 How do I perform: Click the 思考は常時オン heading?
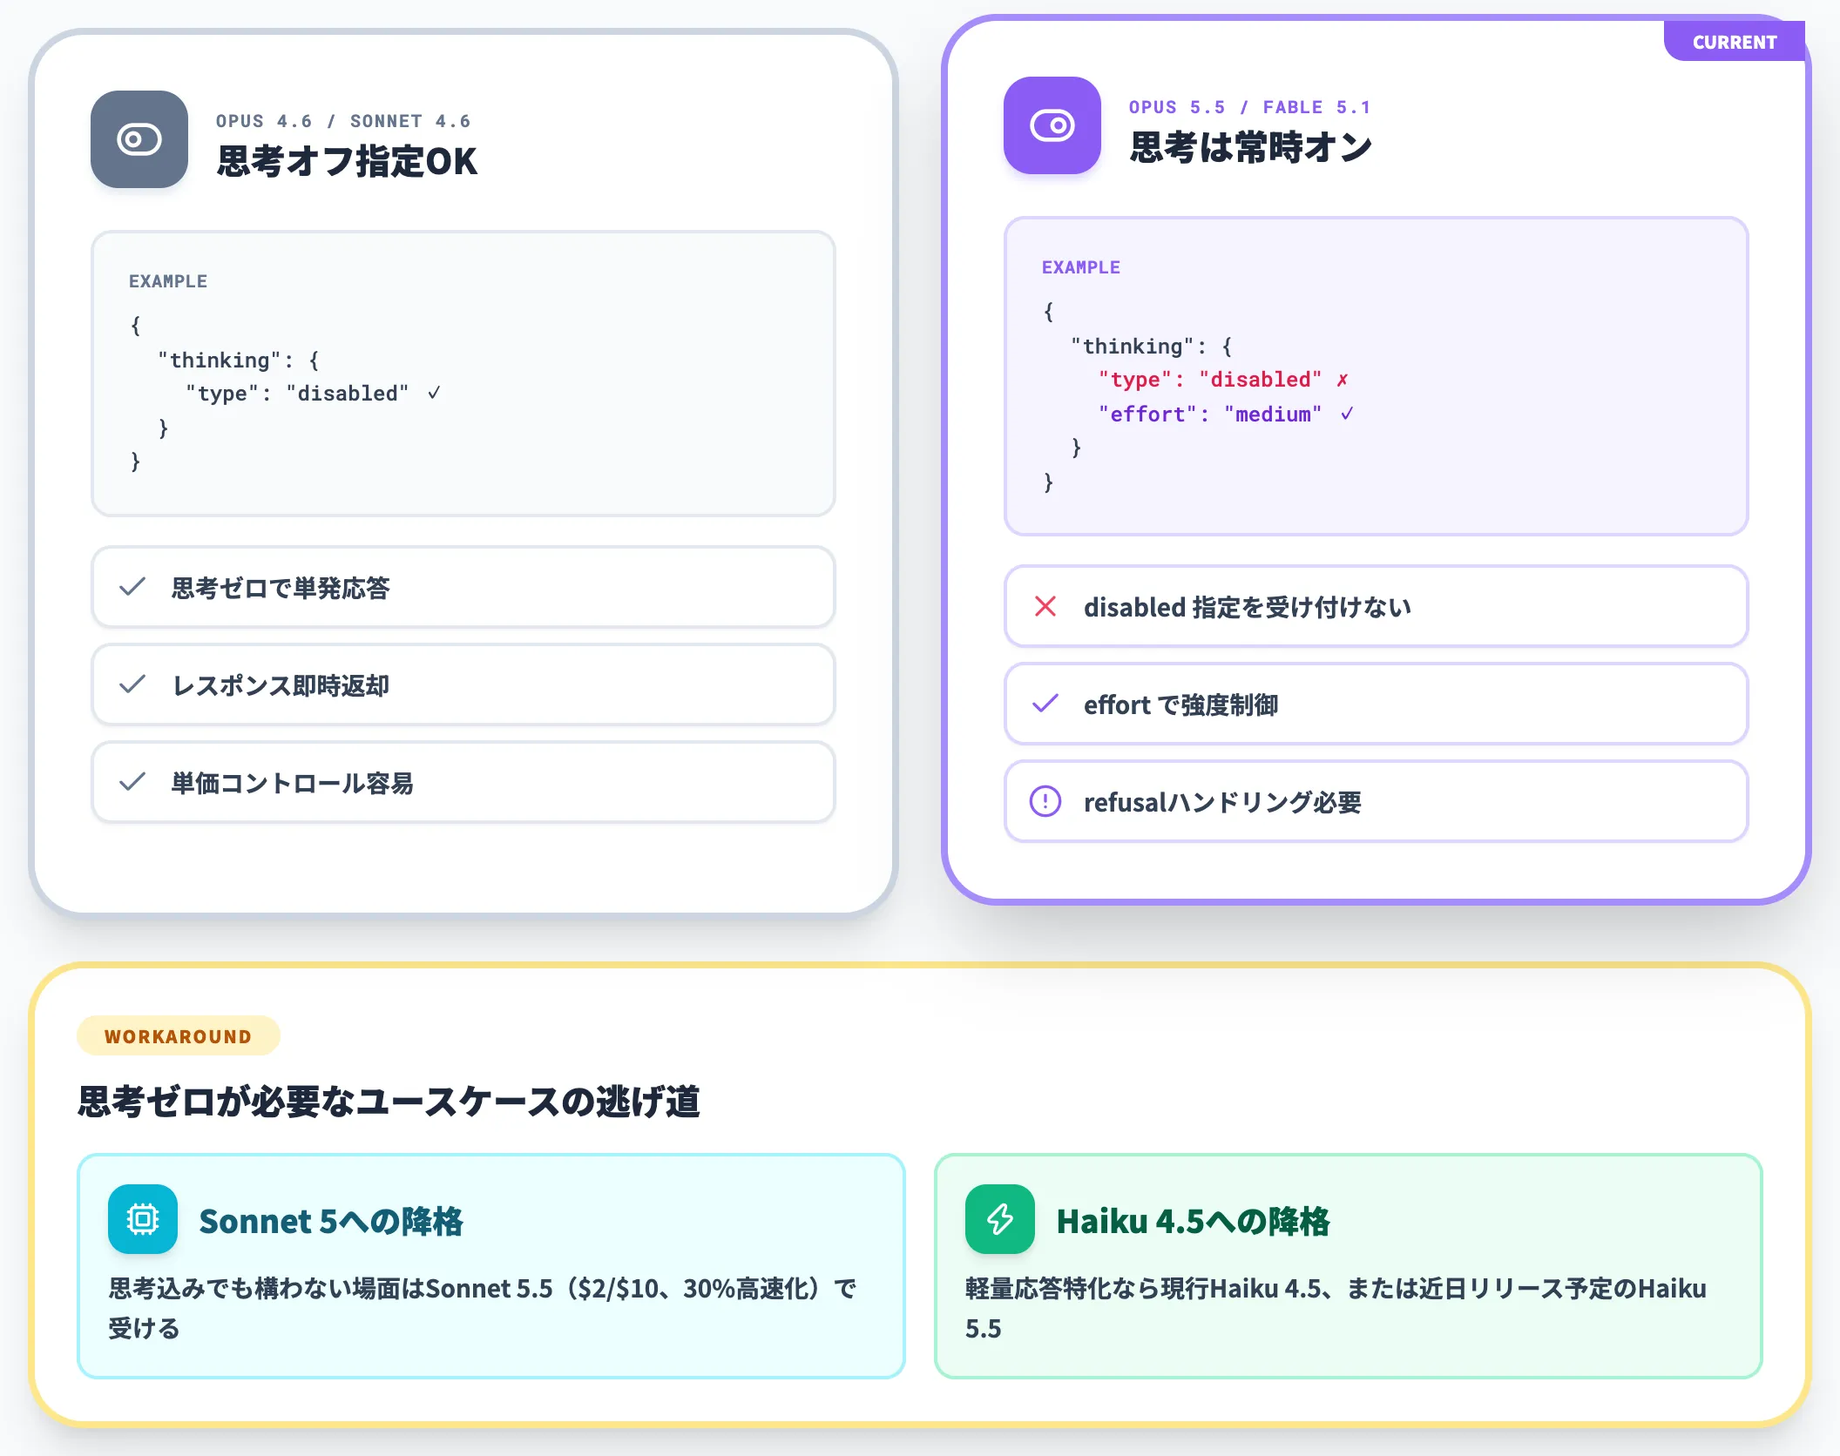[1251, 148]
